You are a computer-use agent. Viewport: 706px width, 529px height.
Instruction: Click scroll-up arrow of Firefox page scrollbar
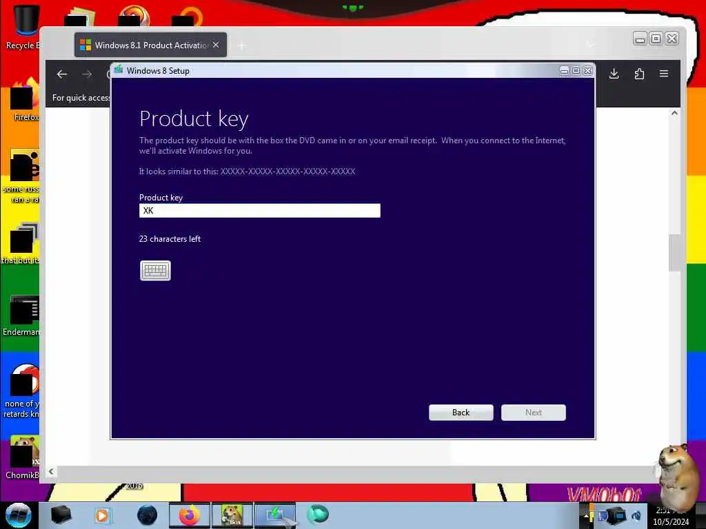674,114
